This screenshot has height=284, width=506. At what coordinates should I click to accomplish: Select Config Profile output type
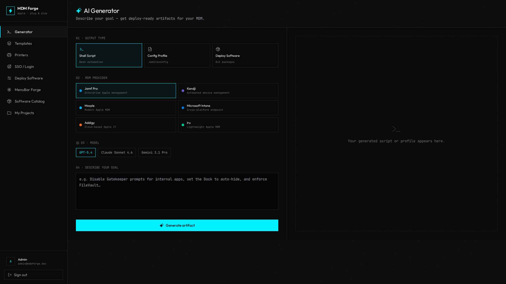pos(177,55)
